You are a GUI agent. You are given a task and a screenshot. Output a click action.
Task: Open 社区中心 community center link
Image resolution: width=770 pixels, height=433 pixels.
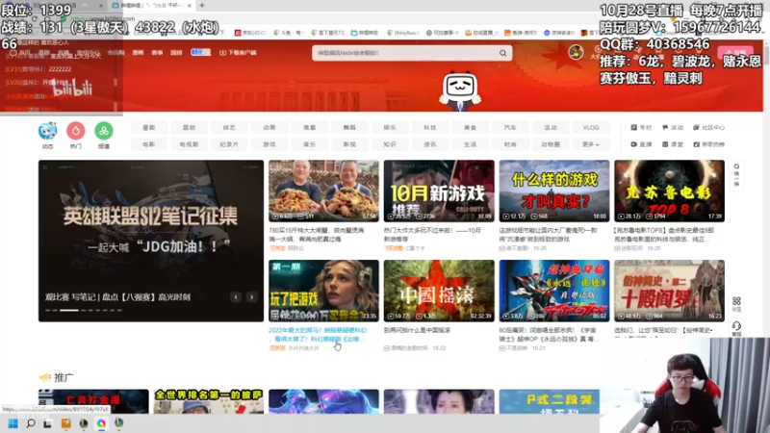708,128
